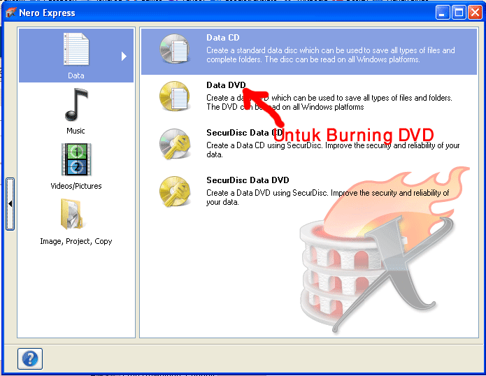Maximize the Nero Express window
Screen dimensions: 486x376
(459, 13)
